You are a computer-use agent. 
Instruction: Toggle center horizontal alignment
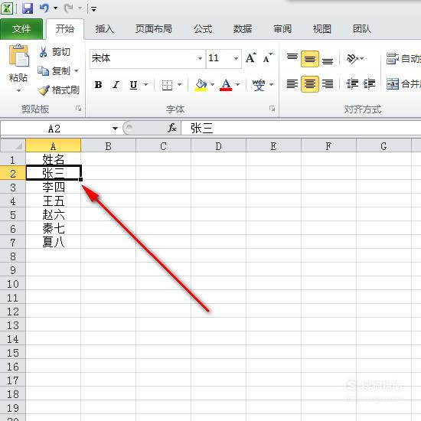(x=310, y=84)
